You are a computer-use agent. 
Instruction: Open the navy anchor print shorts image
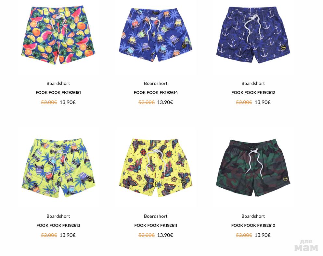(x=253, y=35)
